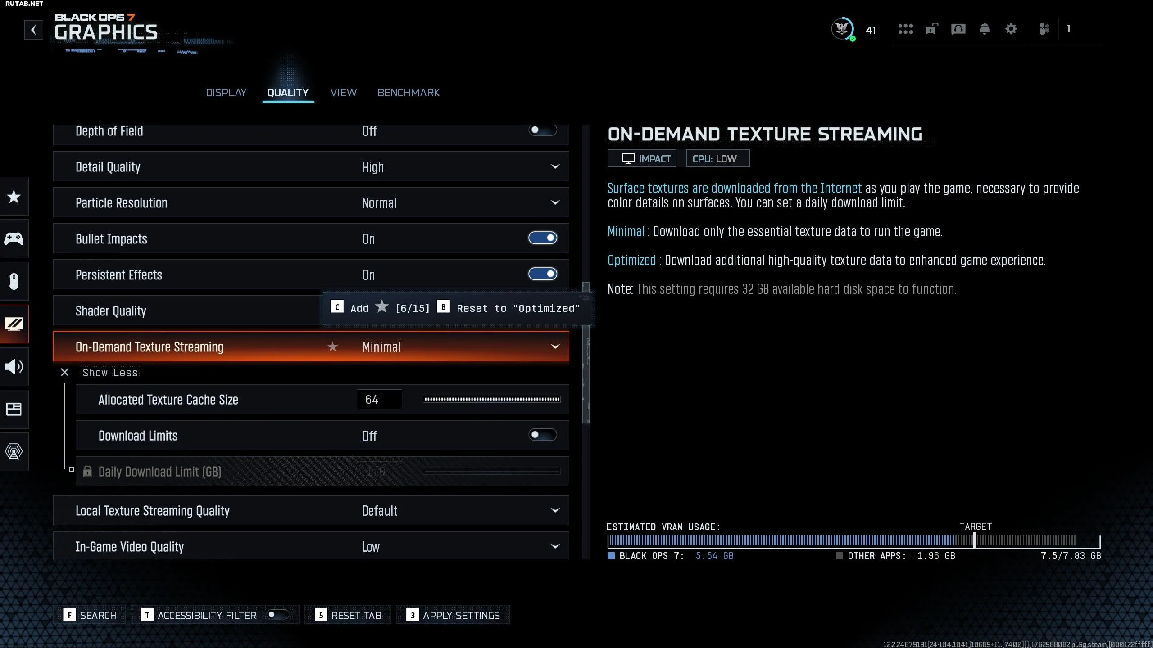The height and width of the screenshot is (648, 1153).
Task: Click the Apply Settings button
Action: (x=453, y=615)
